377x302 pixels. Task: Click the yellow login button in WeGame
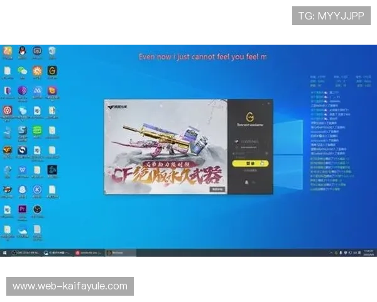click(x=250, y=164)
